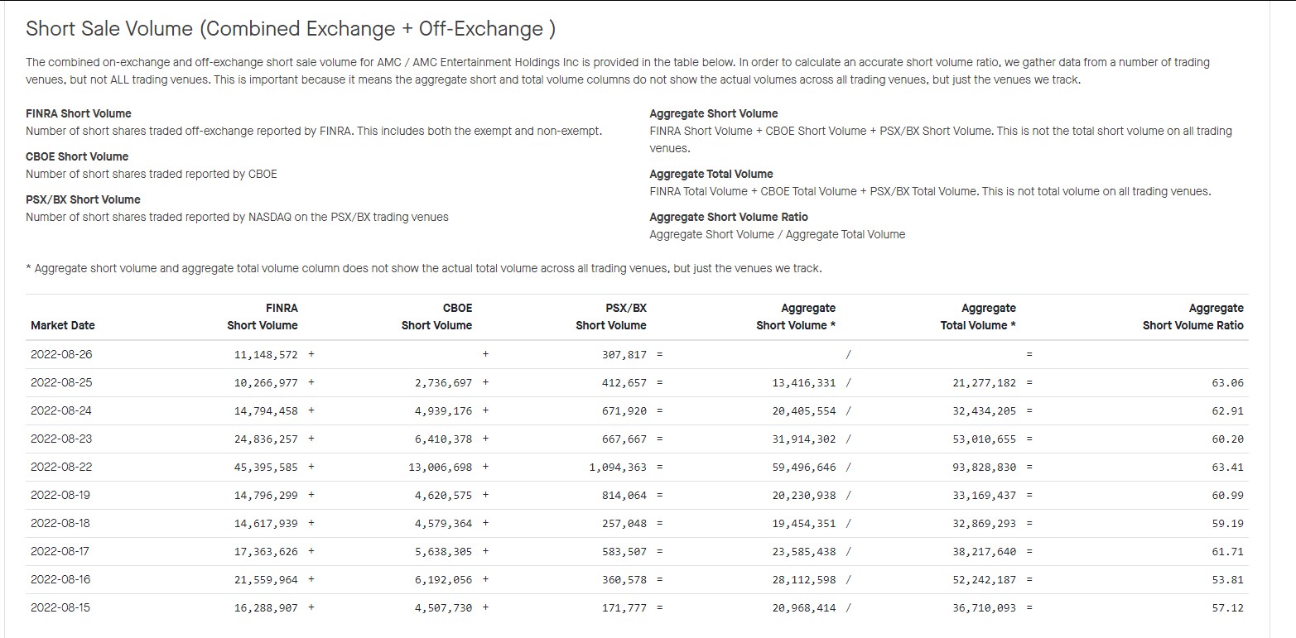Click aggregate total volume value 93,828,830
Screen dimensions: 1296x638
(984, 467)
